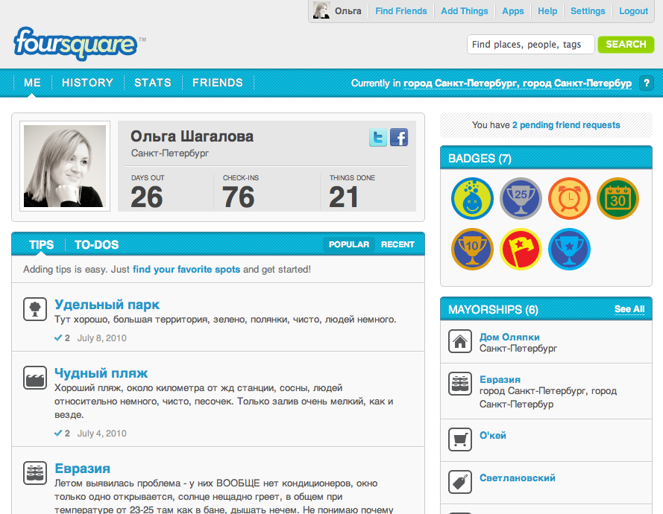Open Settings link

588,11
